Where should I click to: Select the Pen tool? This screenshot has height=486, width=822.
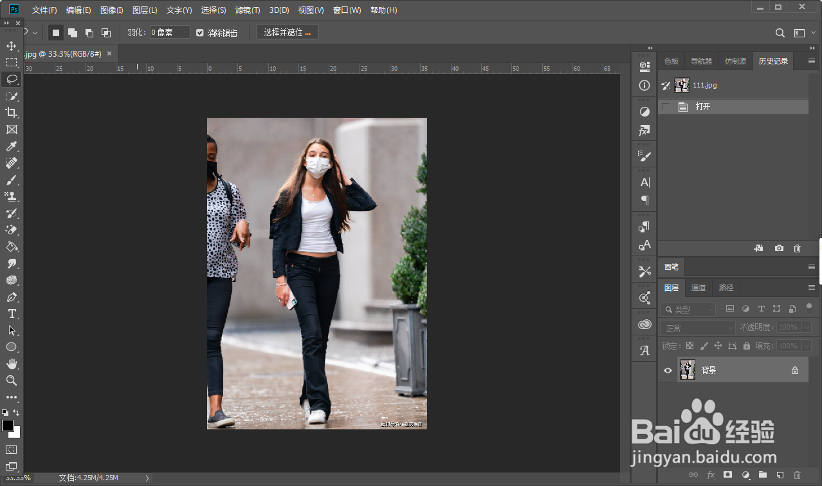click(12, 297)
